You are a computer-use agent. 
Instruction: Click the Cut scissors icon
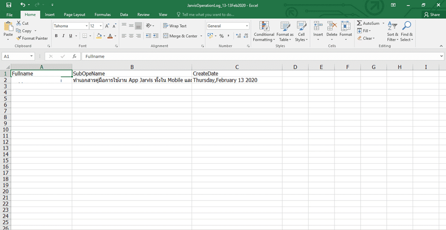pos(19,24)
